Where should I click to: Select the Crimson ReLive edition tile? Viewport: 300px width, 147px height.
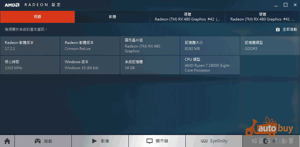pos(90,46)
